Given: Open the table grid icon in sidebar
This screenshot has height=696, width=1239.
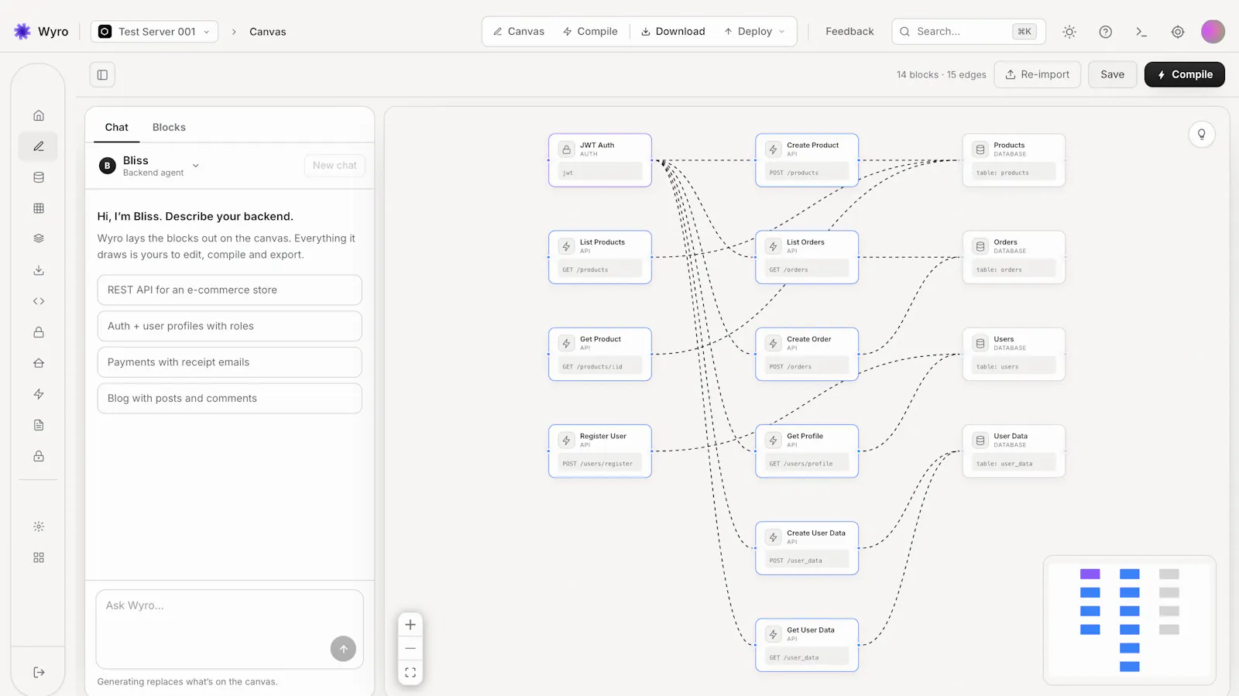Looking at the screenshot, I should click(38, 208).
